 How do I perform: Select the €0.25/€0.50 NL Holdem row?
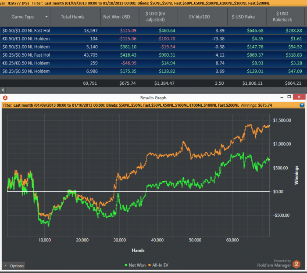click(153, 63)
